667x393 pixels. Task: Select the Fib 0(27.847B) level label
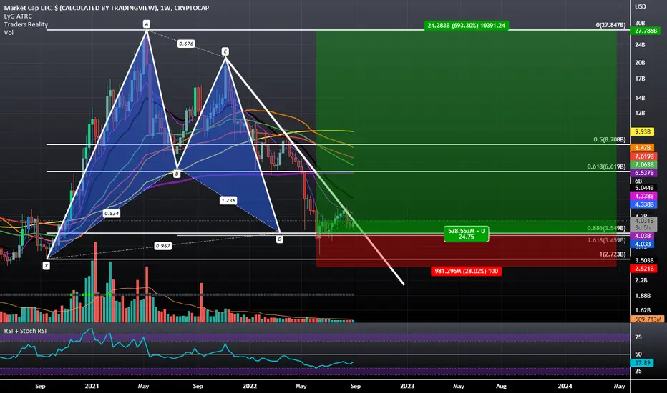(x=611, y=25)
